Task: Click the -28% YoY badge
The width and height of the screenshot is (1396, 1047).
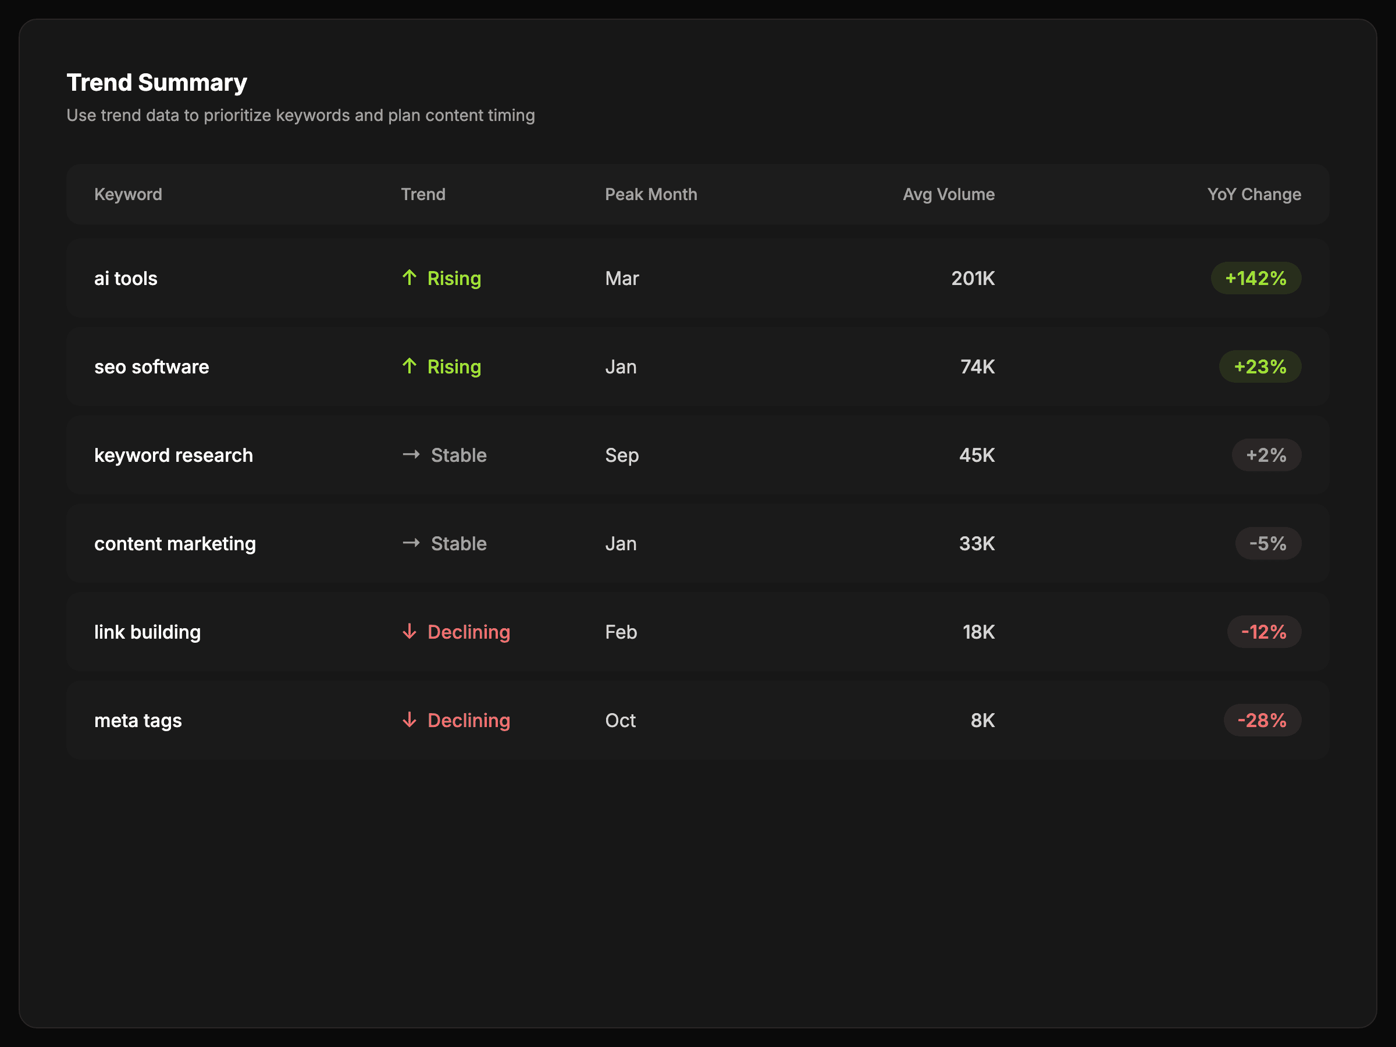Action: (x=1262, y=720)
